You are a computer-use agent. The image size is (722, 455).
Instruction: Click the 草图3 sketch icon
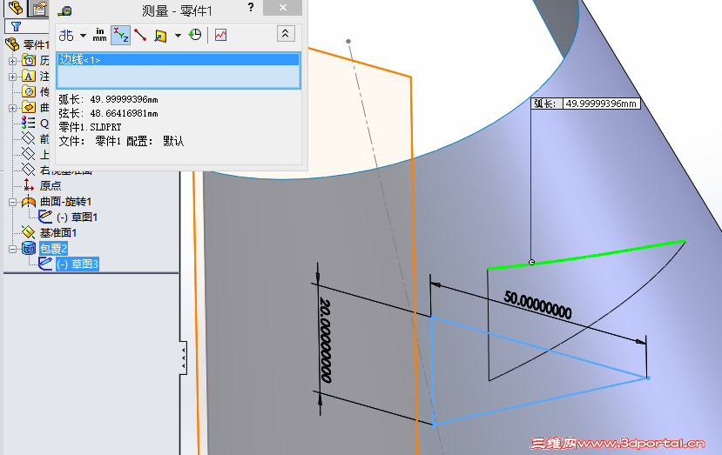[45, 264]
